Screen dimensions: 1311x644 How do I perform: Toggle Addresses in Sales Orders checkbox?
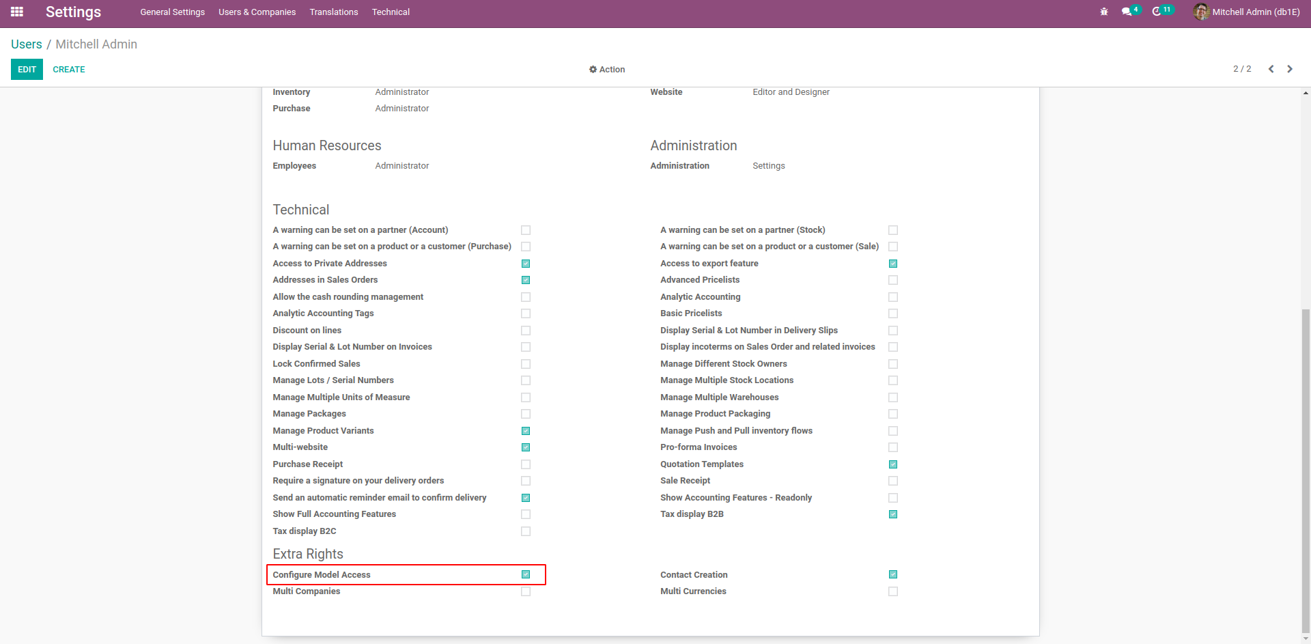pos(526,280)
